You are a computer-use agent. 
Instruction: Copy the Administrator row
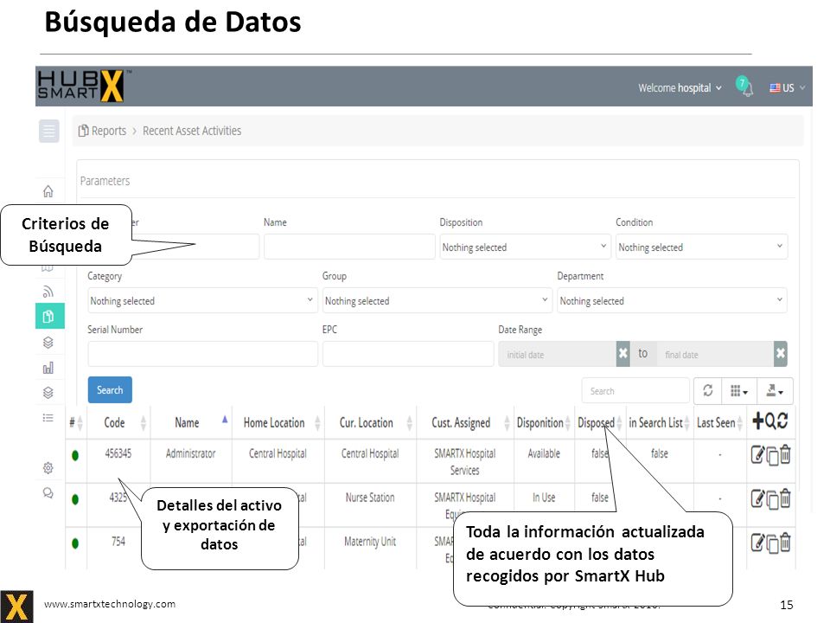coord(772,456)
